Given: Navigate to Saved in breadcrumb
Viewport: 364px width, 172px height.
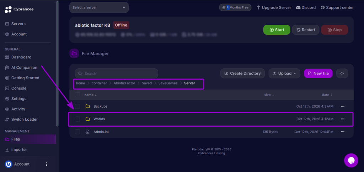Looking at the screenshot, I should [147, 83].
